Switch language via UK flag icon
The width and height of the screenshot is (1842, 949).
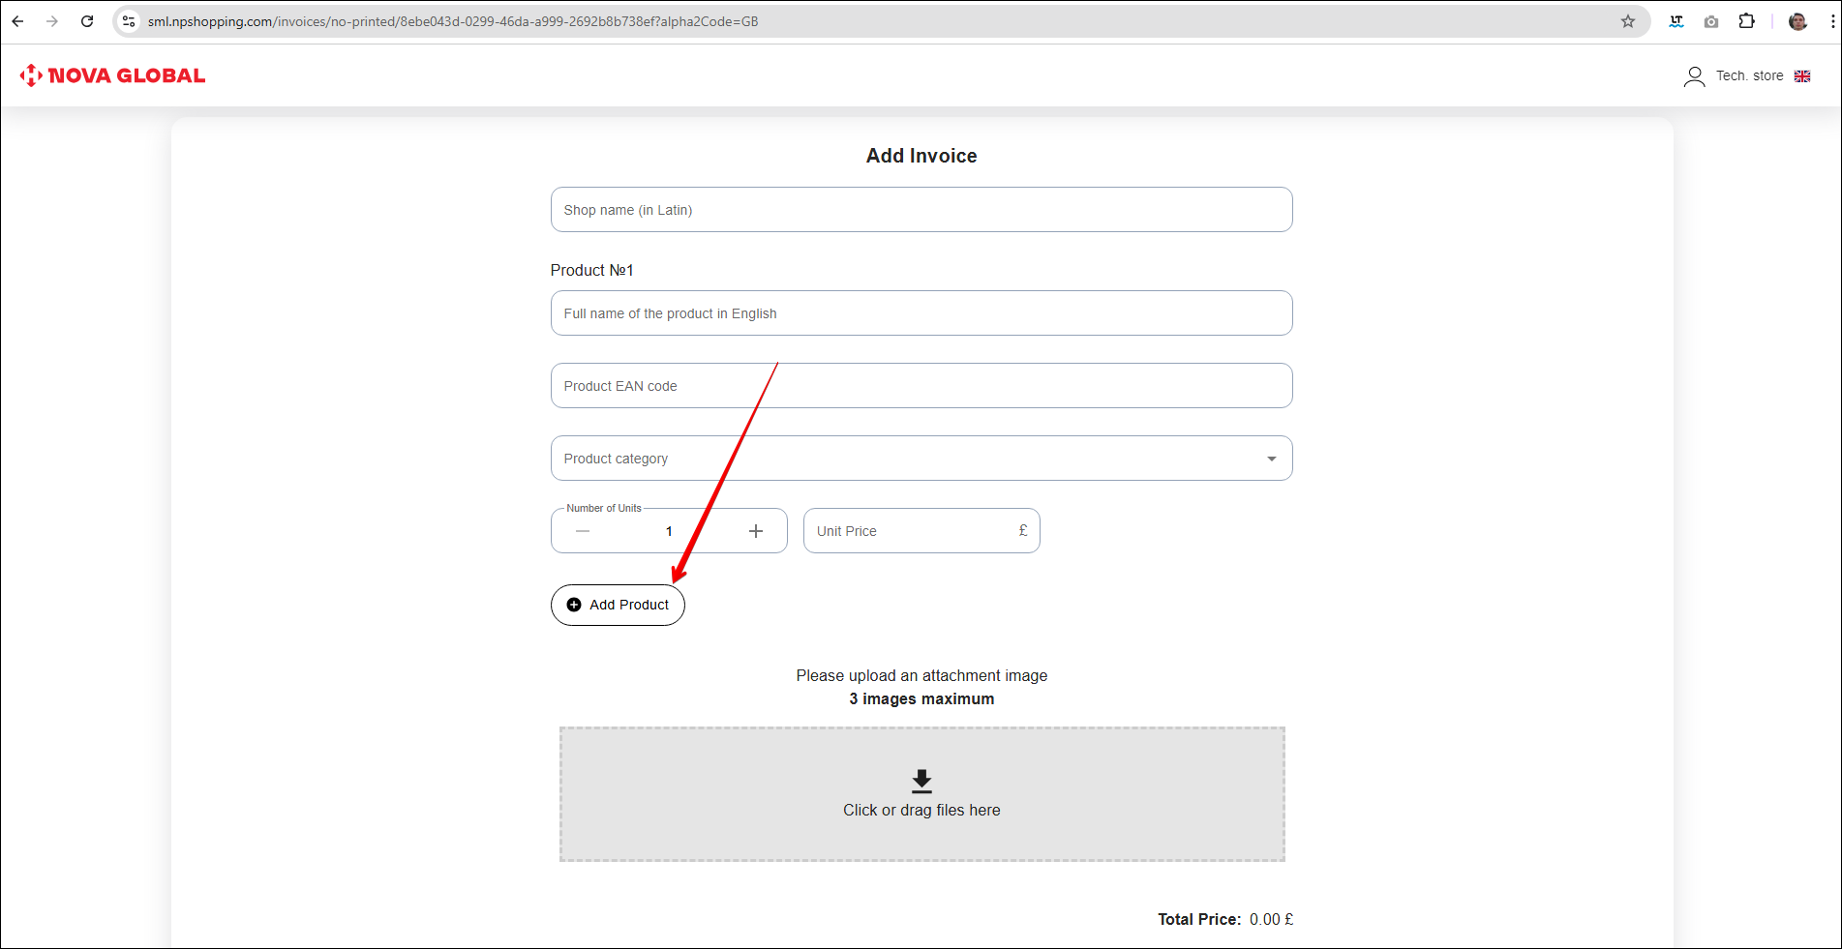(1802, 76)
